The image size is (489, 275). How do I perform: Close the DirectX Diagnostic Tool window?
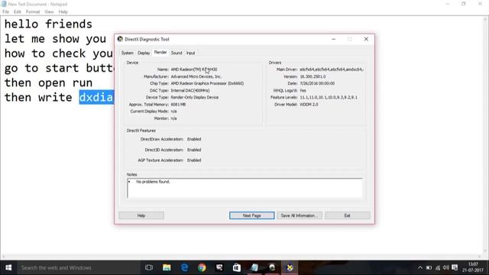click(366, 39)
